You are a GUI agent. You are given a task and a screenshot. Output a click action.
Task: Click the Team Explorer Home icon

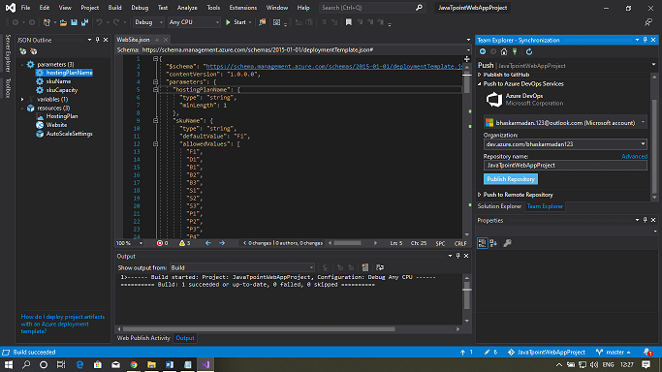coord(504,51)
